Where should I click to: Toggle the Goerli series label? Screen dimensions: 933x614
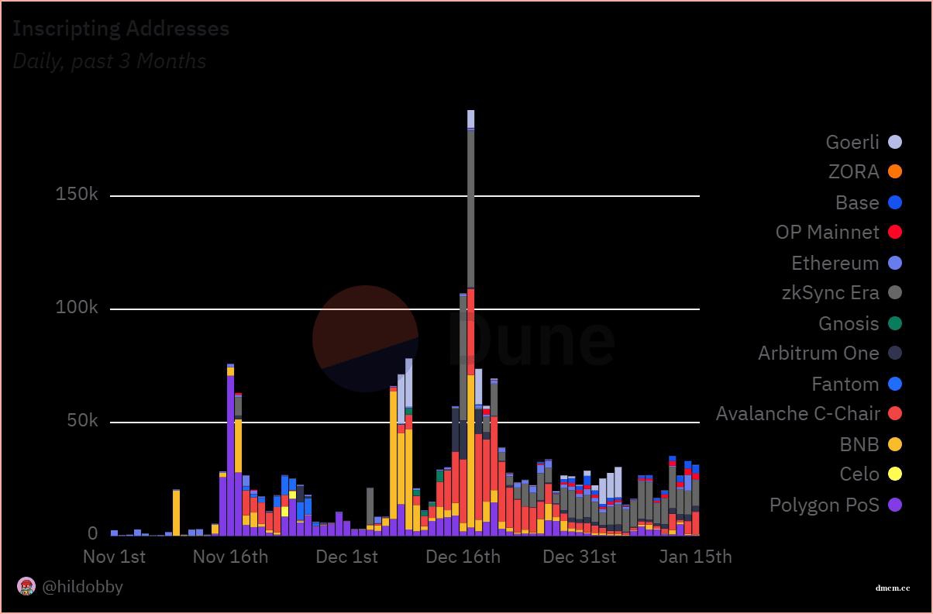(x=852, y=142)
